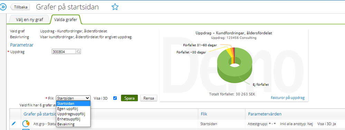The height and width of the screenshot is (130, 345).
Task: Switch to 'Välj en ny graf' tab
Action: (29, 20)
